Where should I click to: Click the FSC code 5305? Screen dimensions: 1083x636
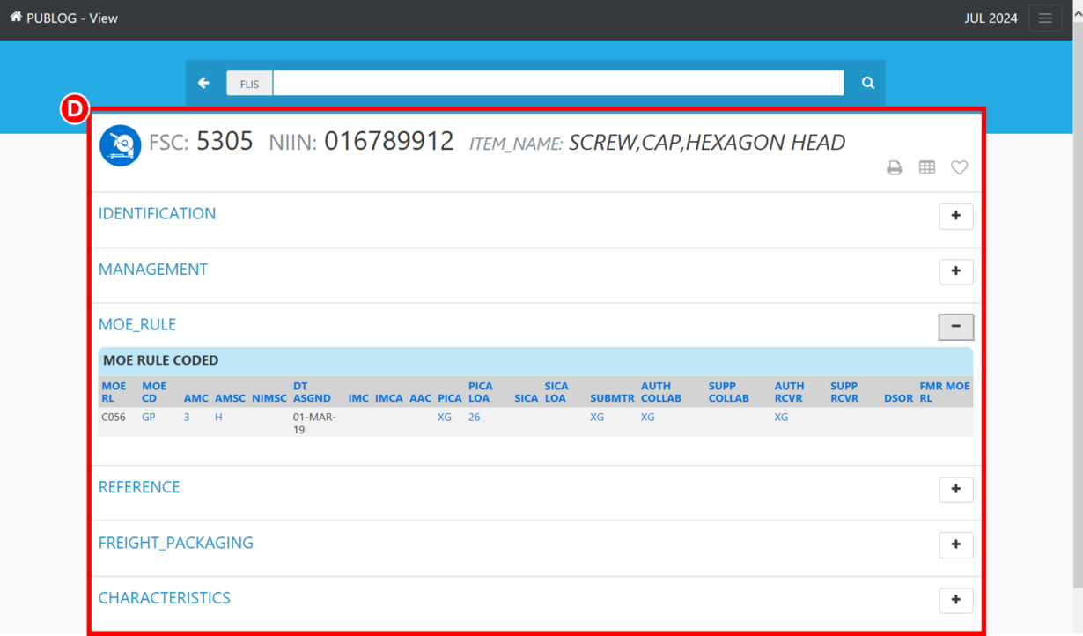point(225,141)
